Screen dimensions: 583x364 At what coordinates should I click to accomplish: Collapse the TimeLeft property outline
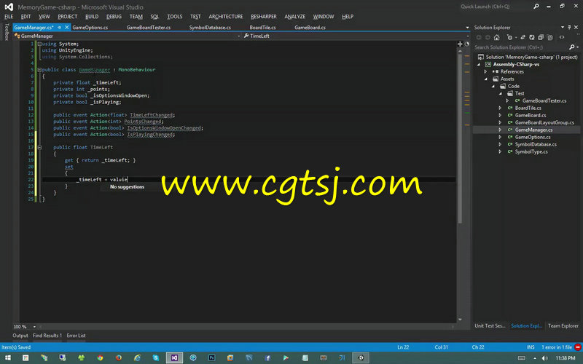click(x=39, y=147)
